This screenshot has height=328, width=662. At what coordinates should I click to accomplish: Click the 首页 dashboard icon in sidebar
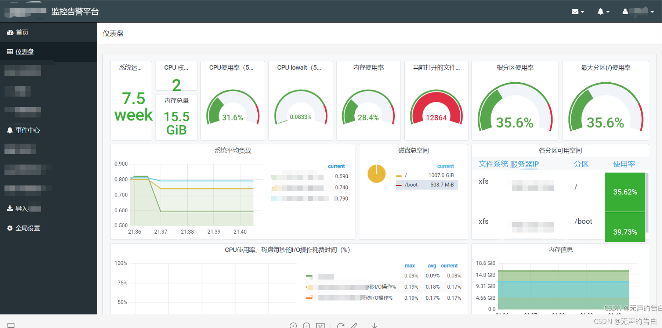point(10,32)
